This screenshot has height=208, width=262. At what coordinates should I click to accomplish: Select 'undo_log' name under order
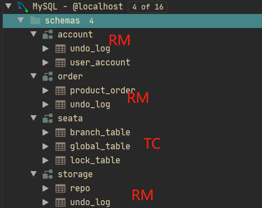tap(90, 105)
